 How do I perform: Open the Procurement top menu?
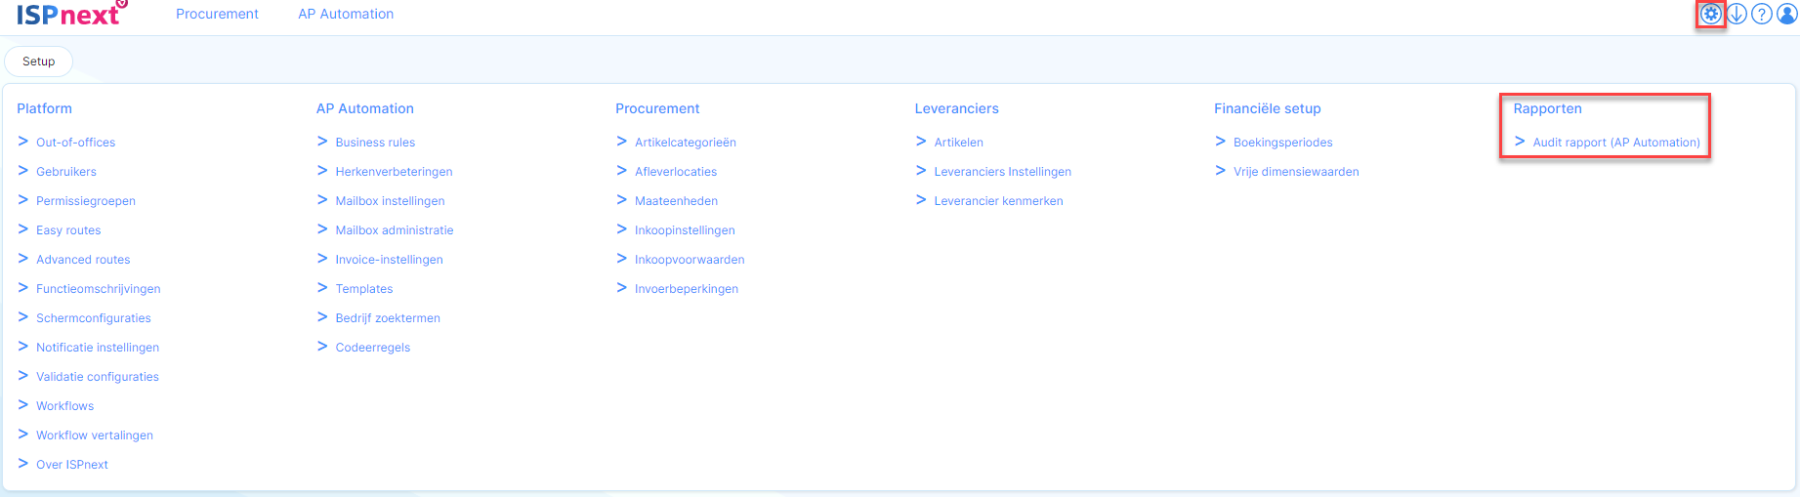(217, 14)
